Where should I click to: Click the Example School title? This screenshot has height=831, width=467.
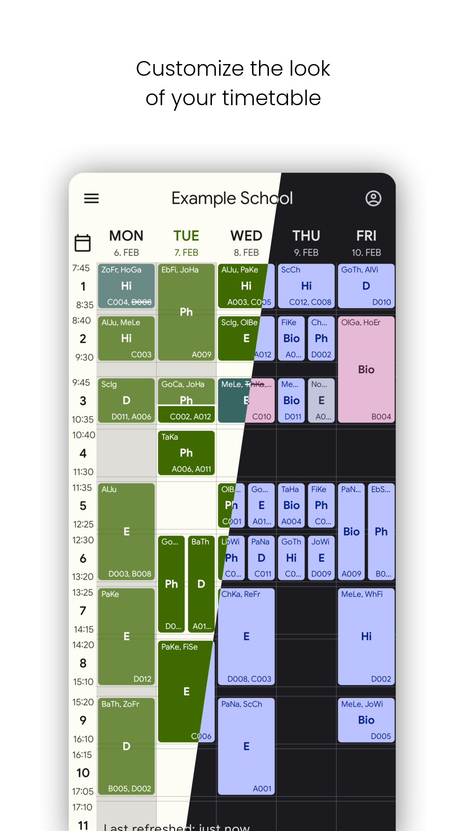(x=232, y=199)
